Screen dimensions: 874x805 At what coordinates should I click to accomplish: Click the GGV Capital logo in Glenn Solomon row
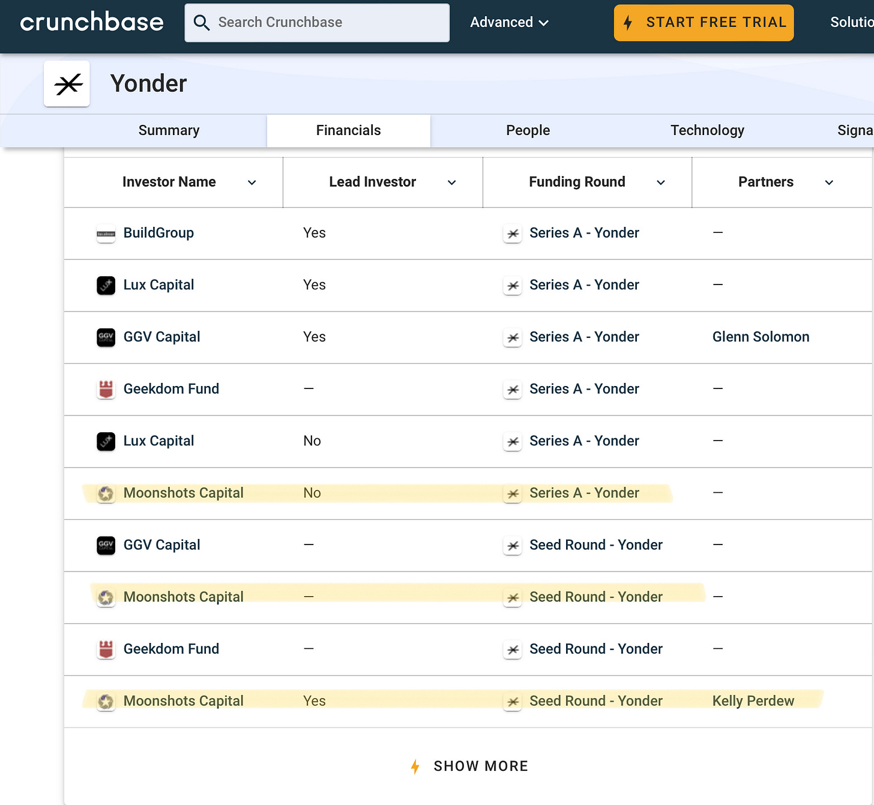106,337
